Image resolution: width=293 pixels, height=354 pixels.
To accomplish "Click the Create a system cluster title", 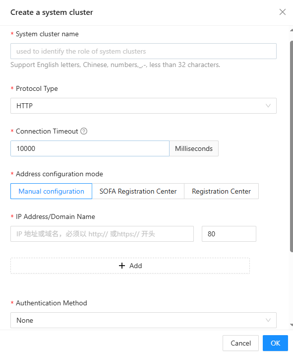I will click(52, 12).
